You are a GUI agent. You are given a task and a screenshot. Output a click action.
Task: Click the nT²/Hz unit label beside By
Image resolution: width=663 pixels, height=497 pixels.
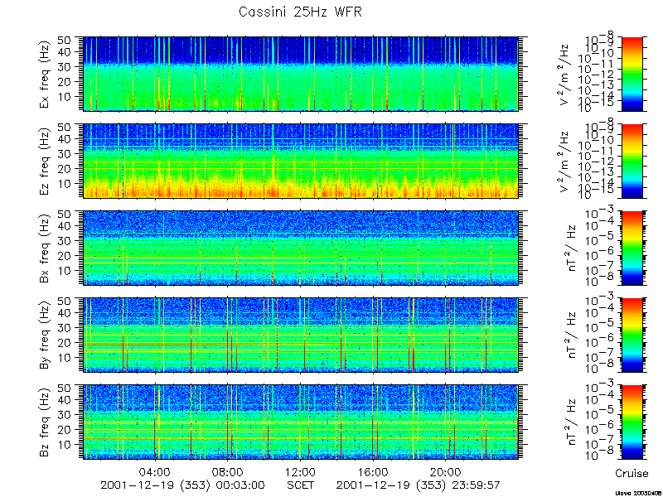(x=571, y=335)
